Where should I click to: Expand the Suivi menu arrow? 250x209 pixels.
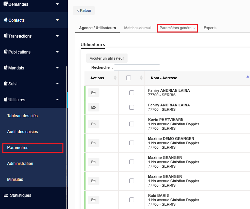click(57, 84)
